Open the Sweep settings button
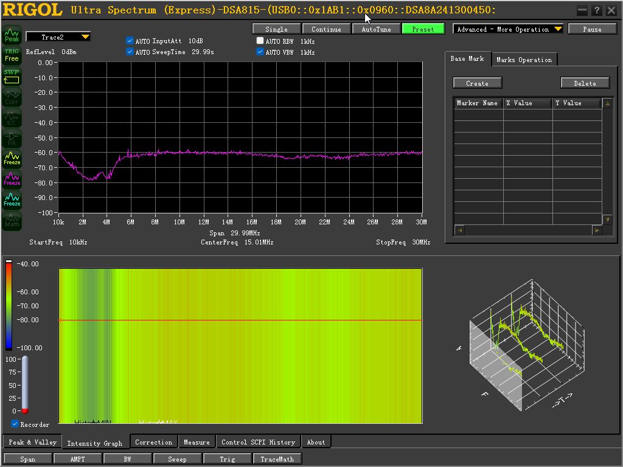This screenshot has width=623, height=467. [177, 459]
